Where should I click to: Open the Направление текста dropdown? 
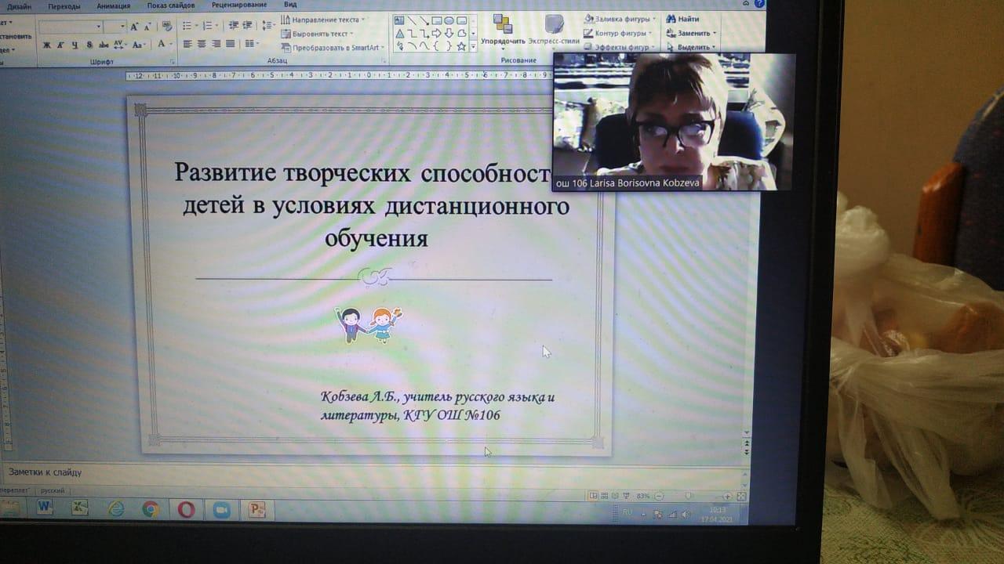pos(320,20)
